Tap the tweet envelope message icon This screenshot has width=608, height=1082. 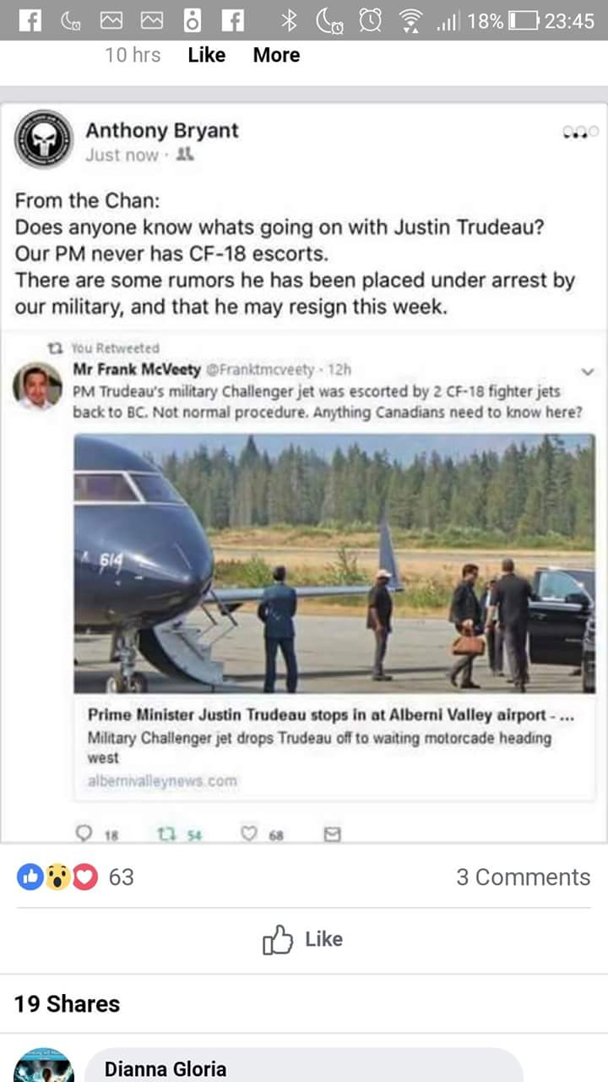[333, 834]
